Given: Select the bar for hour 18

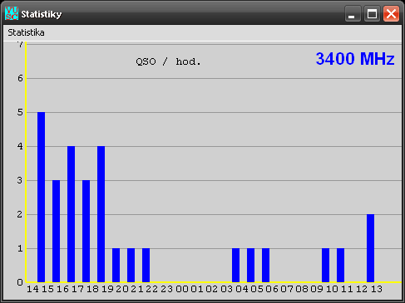Looking at the screenshot, I should (x=101, y=214).
